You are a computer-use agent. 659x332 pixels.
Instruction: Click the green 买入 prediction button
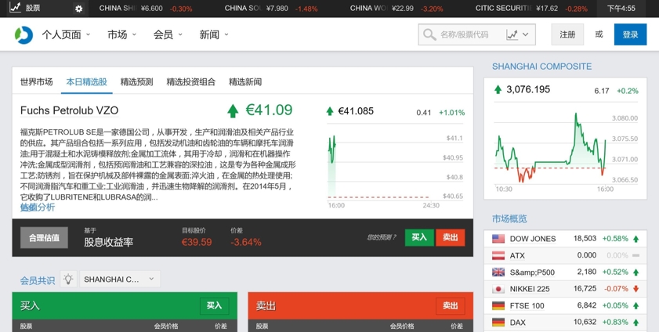click(419, 237)
